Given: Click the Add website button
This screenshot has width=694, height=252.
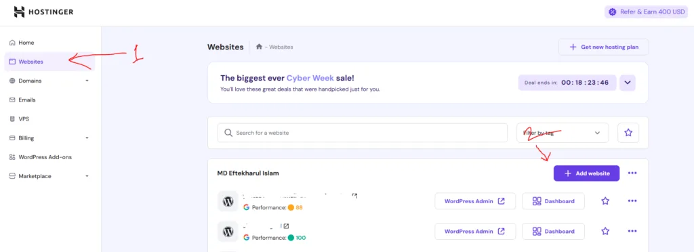Looking at the screenshot, I should click(x=586, y=173).
